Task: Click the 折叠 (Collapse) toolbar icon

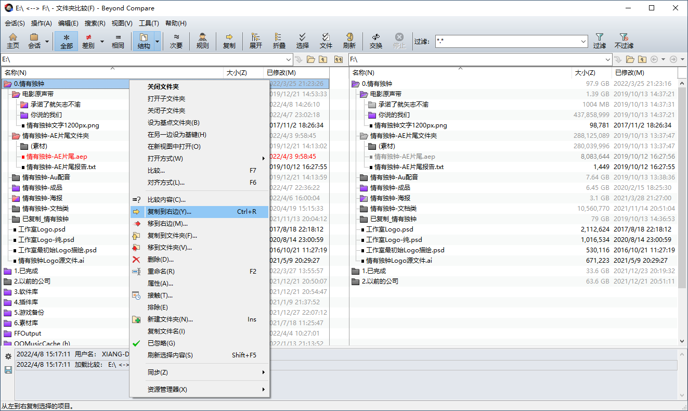Action: [x=279, y=41]
